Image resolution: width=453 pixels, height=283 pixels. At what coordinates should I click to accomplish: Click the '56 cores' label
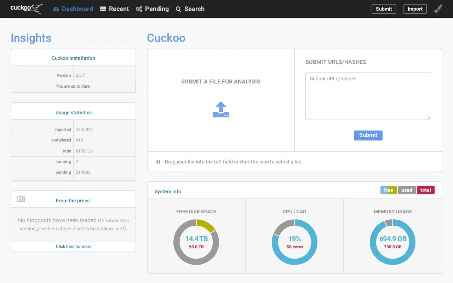point(295,247)
